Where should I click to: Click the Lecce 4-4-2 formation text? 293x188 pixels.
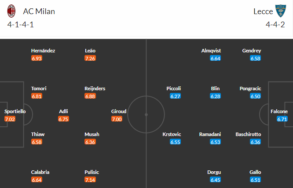point(276,25)
